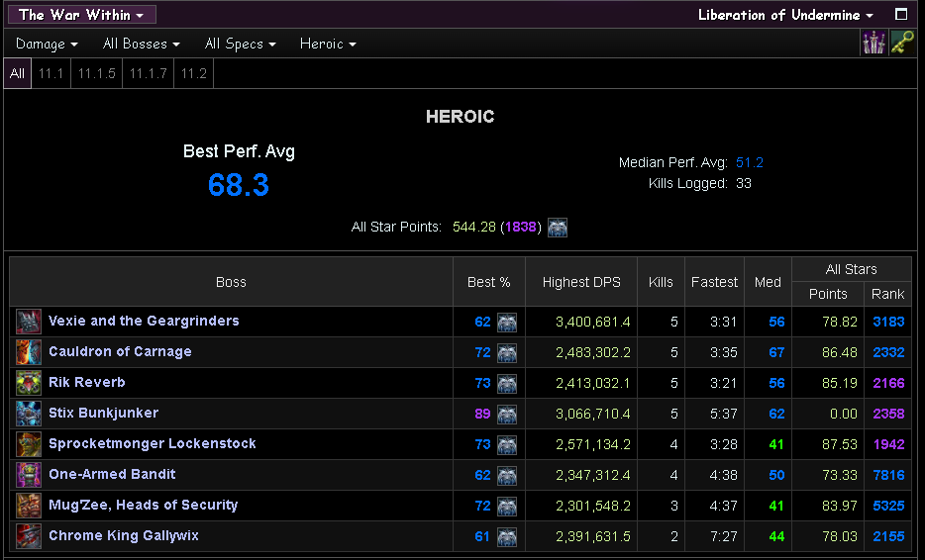Screen dimensions: 925x560
Task: Open Chrome King Gallywix boss link
Action: click(124, 535)
